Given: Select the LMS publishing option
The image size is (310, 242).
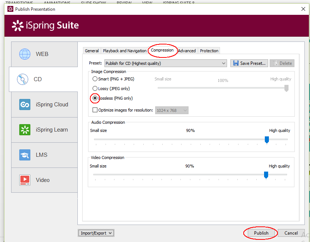Looking at the screenshot, I should point(44,155).
